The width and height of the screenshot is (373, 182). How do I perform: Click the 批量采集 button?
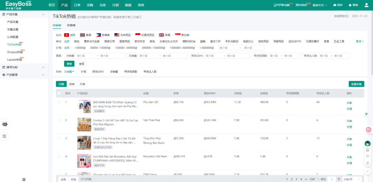point(356,84)
